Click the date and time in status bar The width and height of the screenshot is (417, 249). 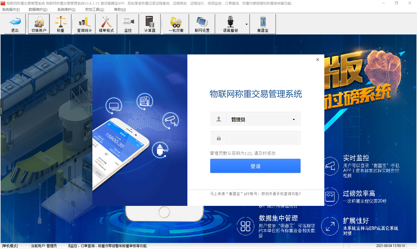coord(391,246)
